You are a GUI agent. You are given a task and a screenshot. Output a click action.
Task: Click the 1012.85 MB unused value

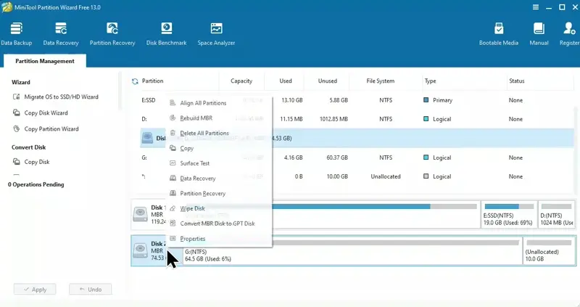(333, 119)
